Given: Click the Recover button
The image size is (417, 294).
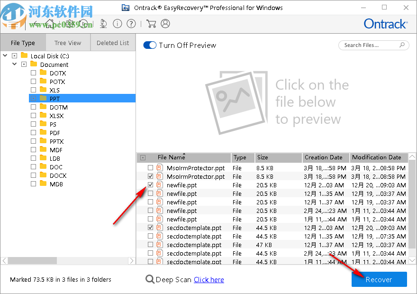Looking at the screenshot, I should [379, 279].
